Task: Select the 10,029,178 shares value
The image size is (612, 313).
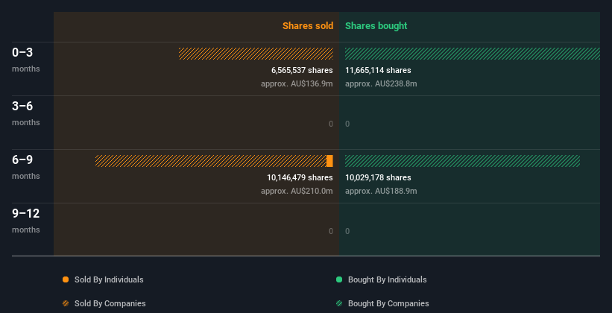Action: pyautogui.click(x=378, y=177)
